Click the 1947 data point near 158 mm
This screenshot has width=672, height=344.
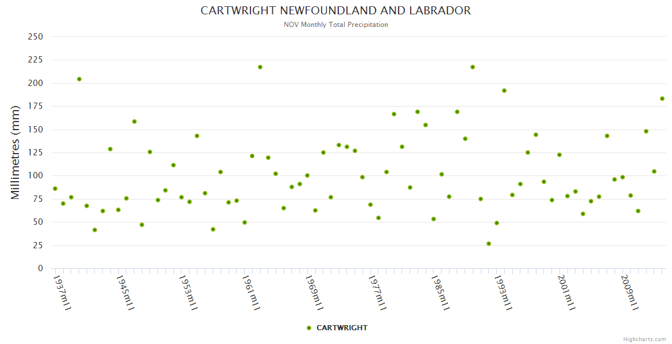134,122
